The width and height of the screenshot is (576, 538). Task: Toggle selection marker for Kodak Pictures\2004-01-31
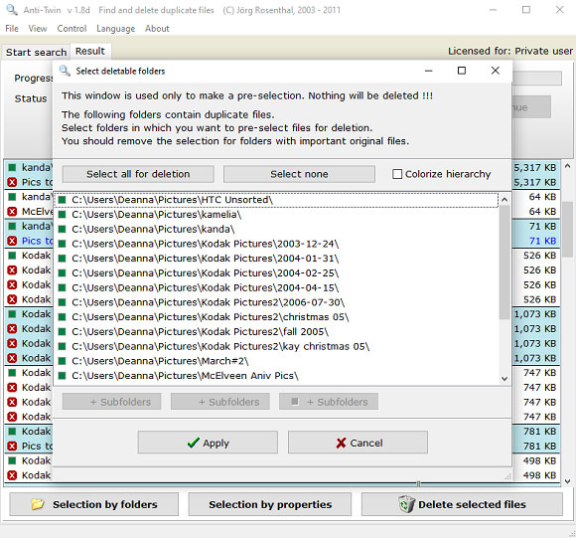(x=63, y=259)
